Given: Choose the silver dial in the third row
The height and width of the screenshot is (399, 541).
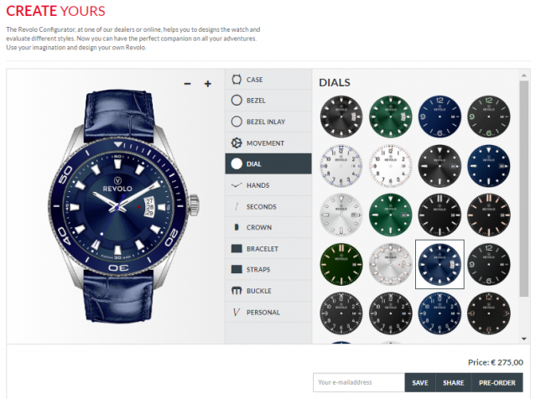Looking at the screenshot, I should [x=341, y=215].
